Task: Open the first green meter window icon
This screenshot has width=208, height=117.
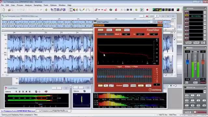Action: (x=154, y=10)
